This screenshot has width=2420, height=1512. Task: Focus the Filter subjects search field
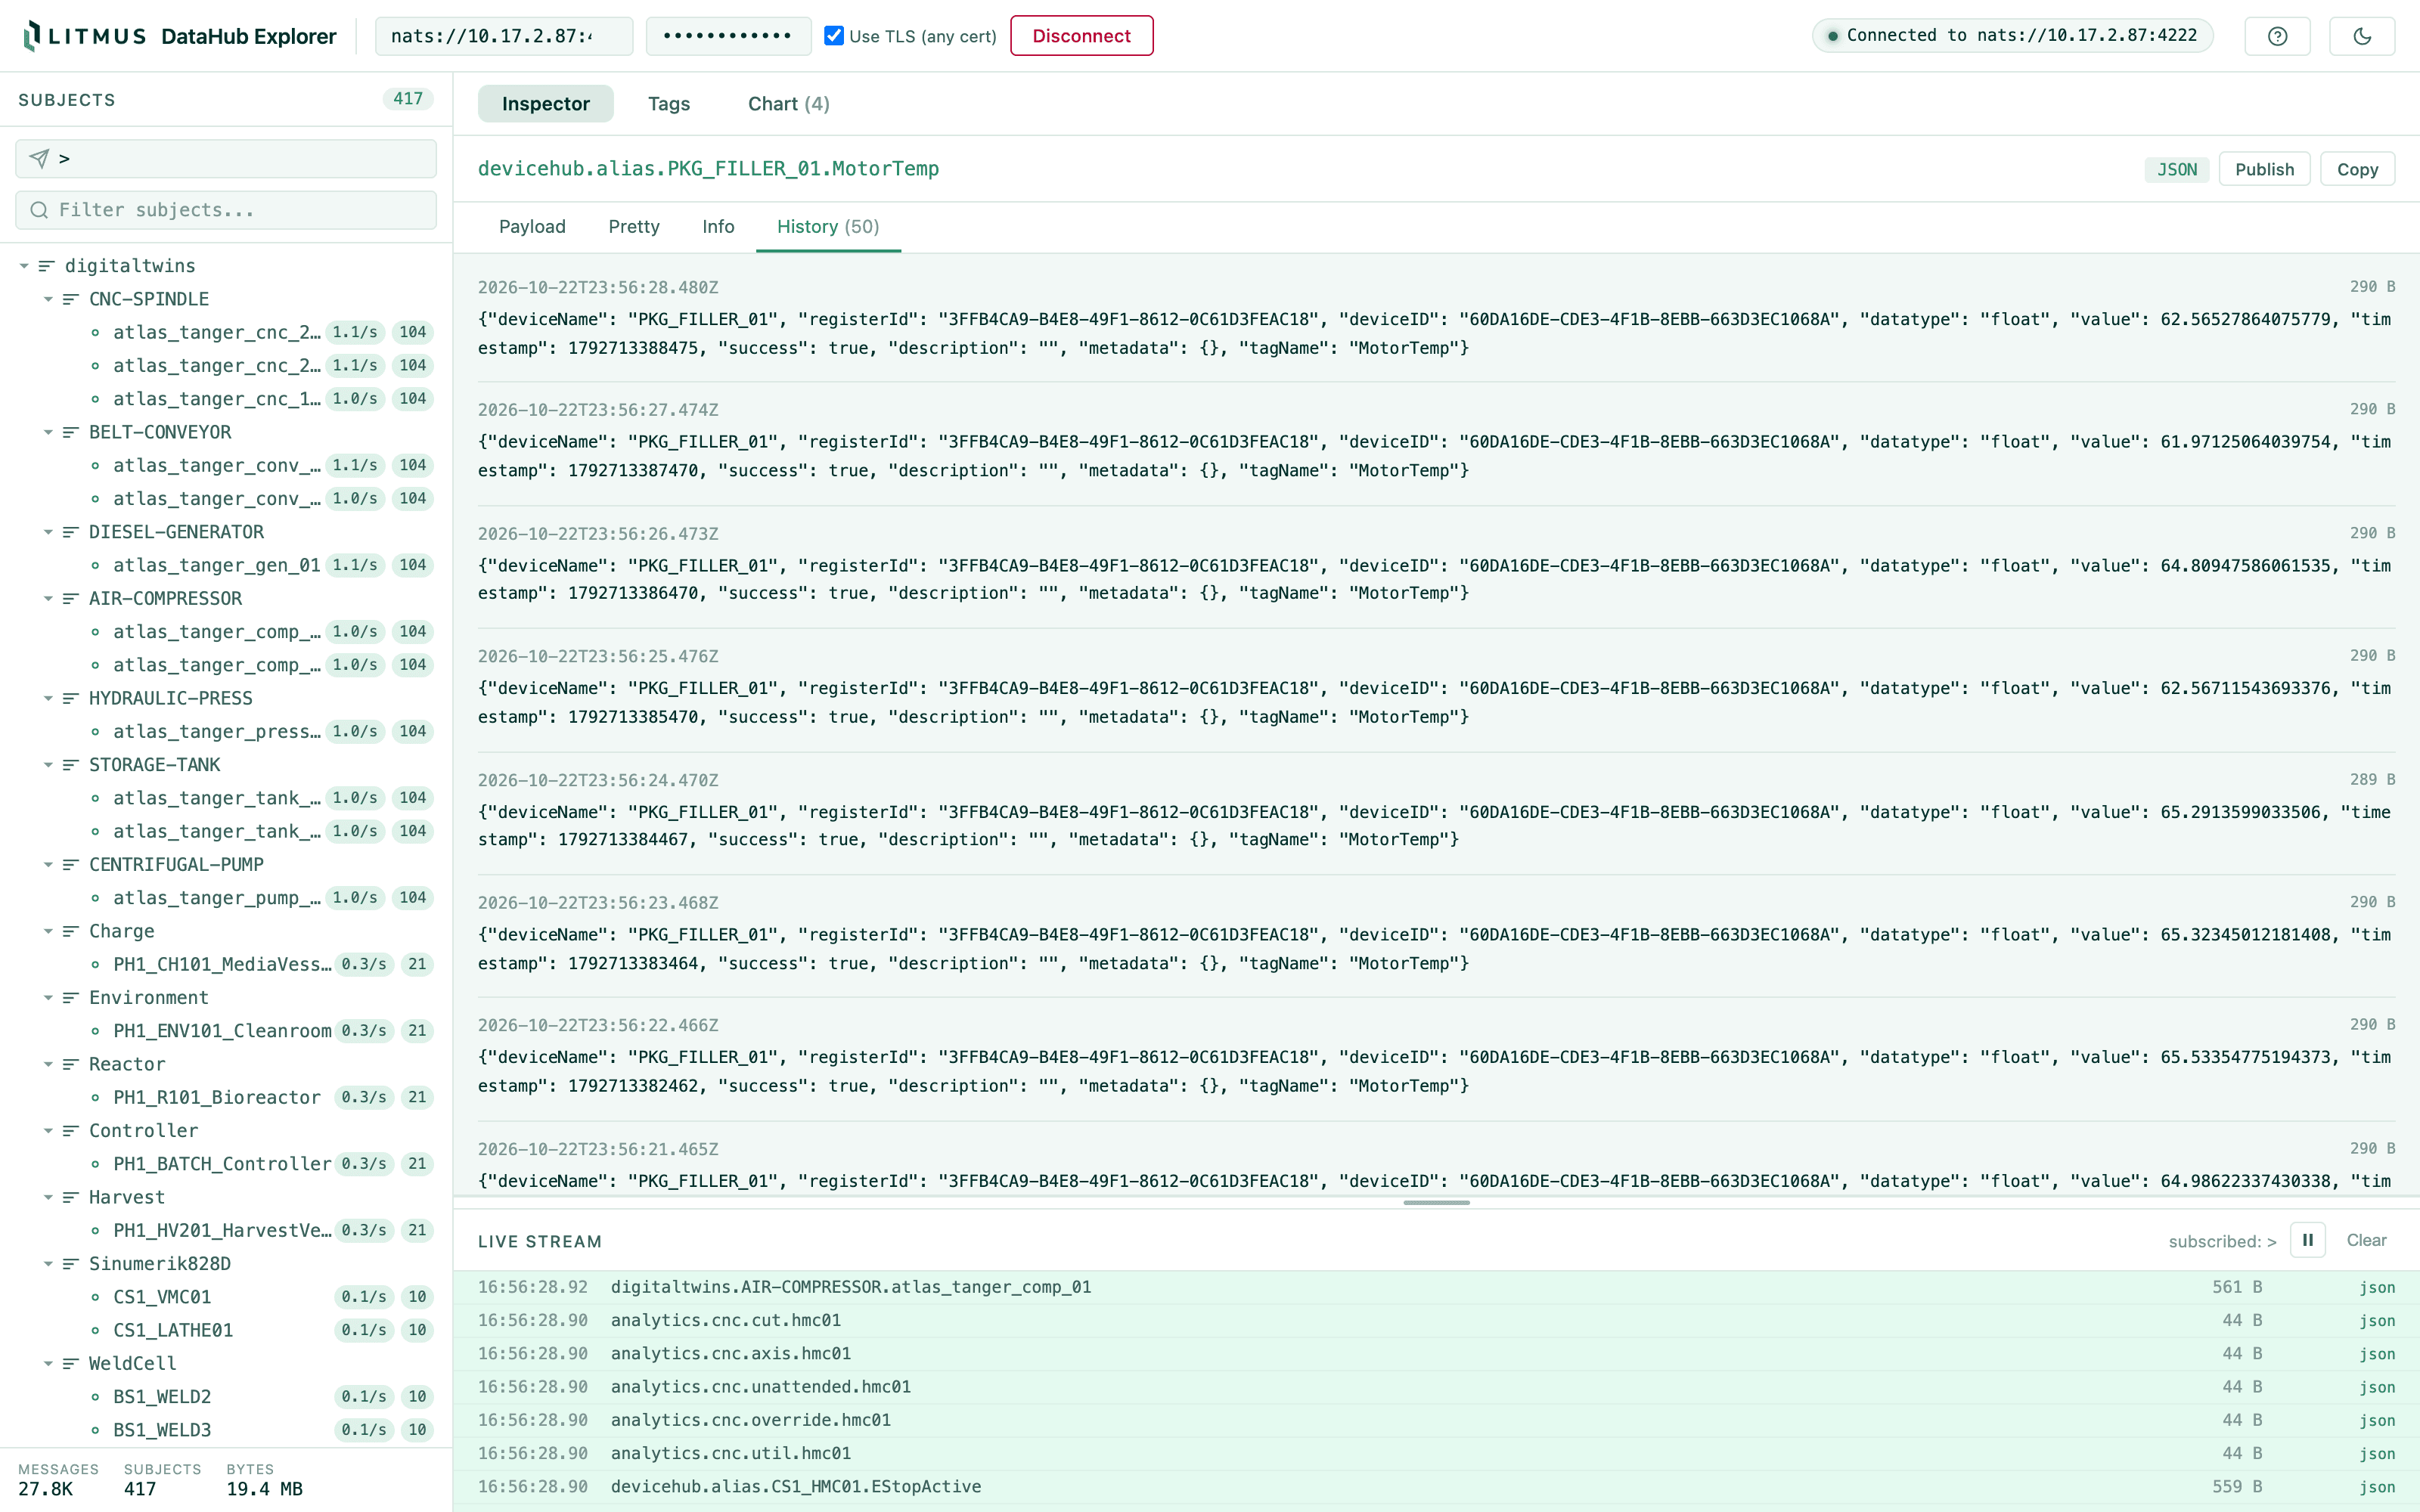tap(226, 210)
